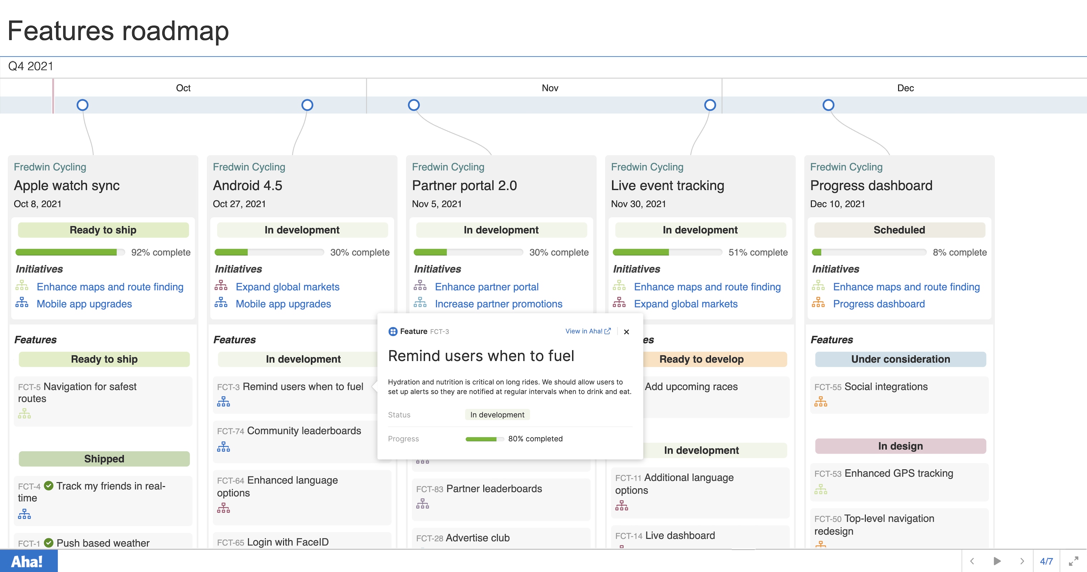The width and height of the screenshot is (1087, 572).
Task: Click the "Expand global markets" link under Android 4.5
Action: click(x=288, y=286)
